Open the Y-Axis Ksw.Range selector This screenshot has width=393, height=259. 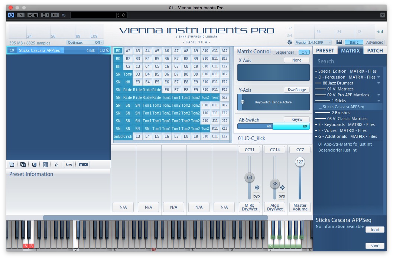297,90
